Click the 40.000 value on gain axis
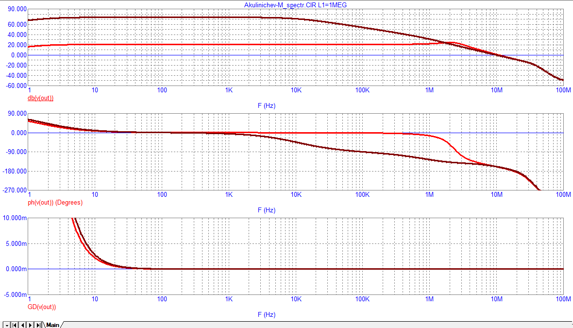This screenshot has width=573, height=328. [x=17, y=35]
